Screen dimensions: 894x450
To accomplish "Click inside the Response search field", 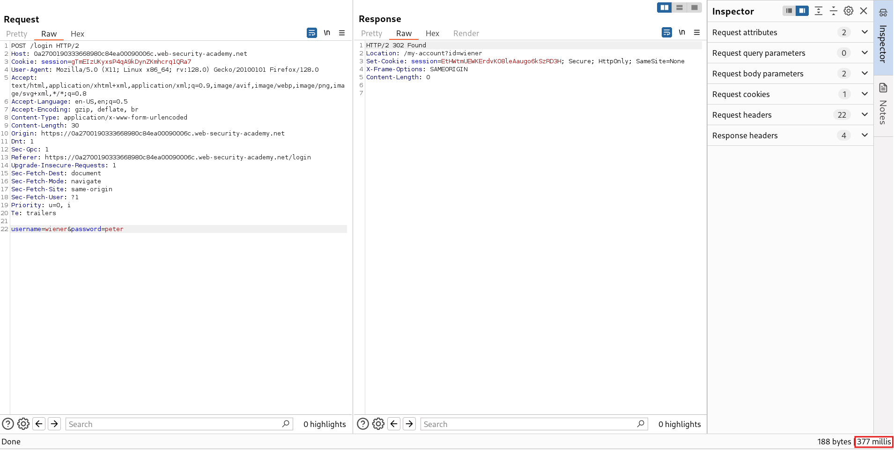I will pos(529,424).
